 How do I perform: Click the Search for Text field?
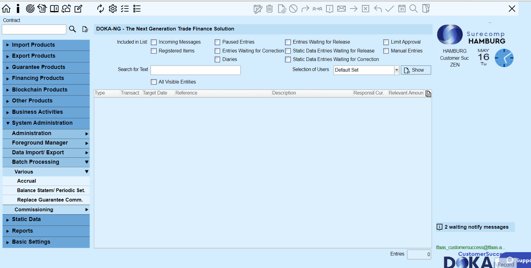click(196, 70)
